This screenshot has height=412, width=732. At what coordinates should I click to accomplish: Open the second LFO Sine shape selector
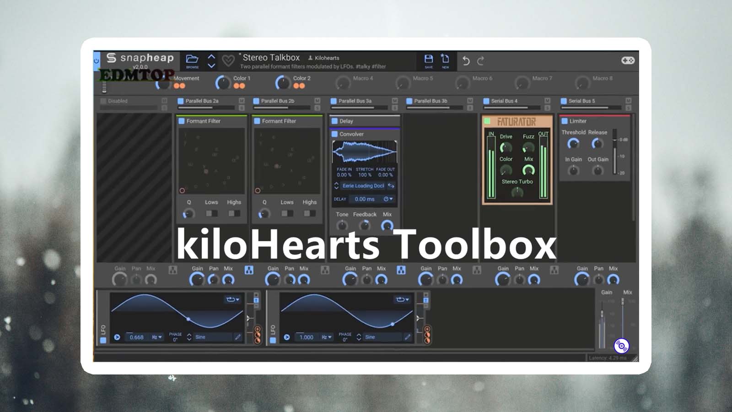382,337
